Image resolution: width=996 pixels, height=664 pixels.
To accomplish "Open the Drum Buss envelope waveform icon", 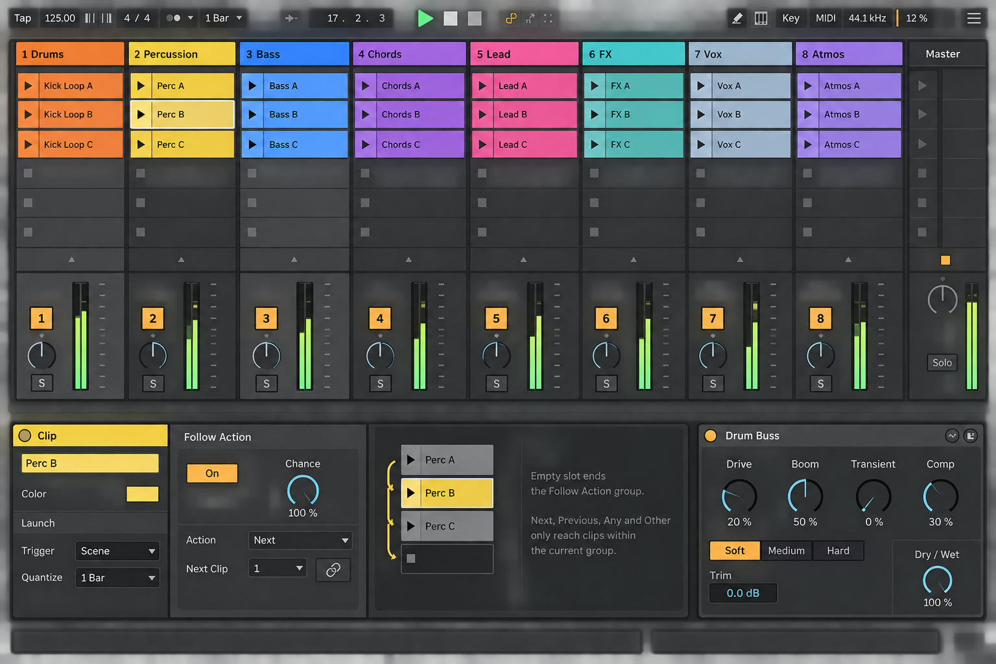I will [x=952, y=436].
